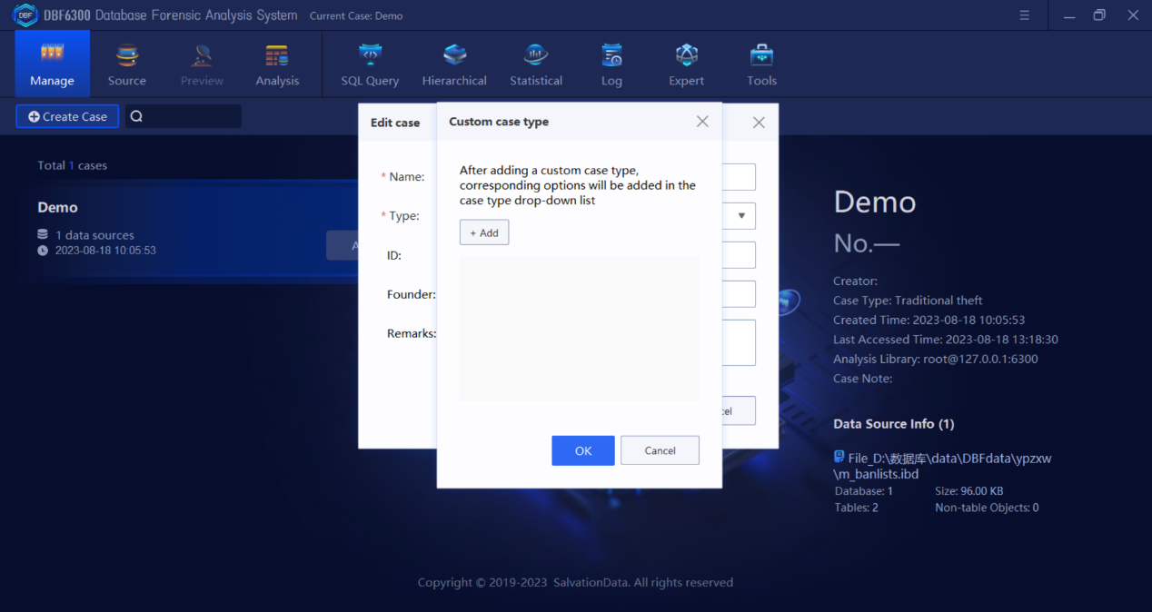Viewport: 1152px width, 612px height.
Task: Click the DBF6300 application logo
Action: pos(25,15)
